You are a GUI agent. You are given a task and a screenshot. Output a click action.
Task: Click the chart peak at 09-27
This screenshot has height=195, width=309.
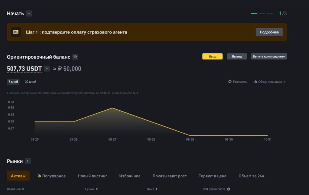click(112, 108)
